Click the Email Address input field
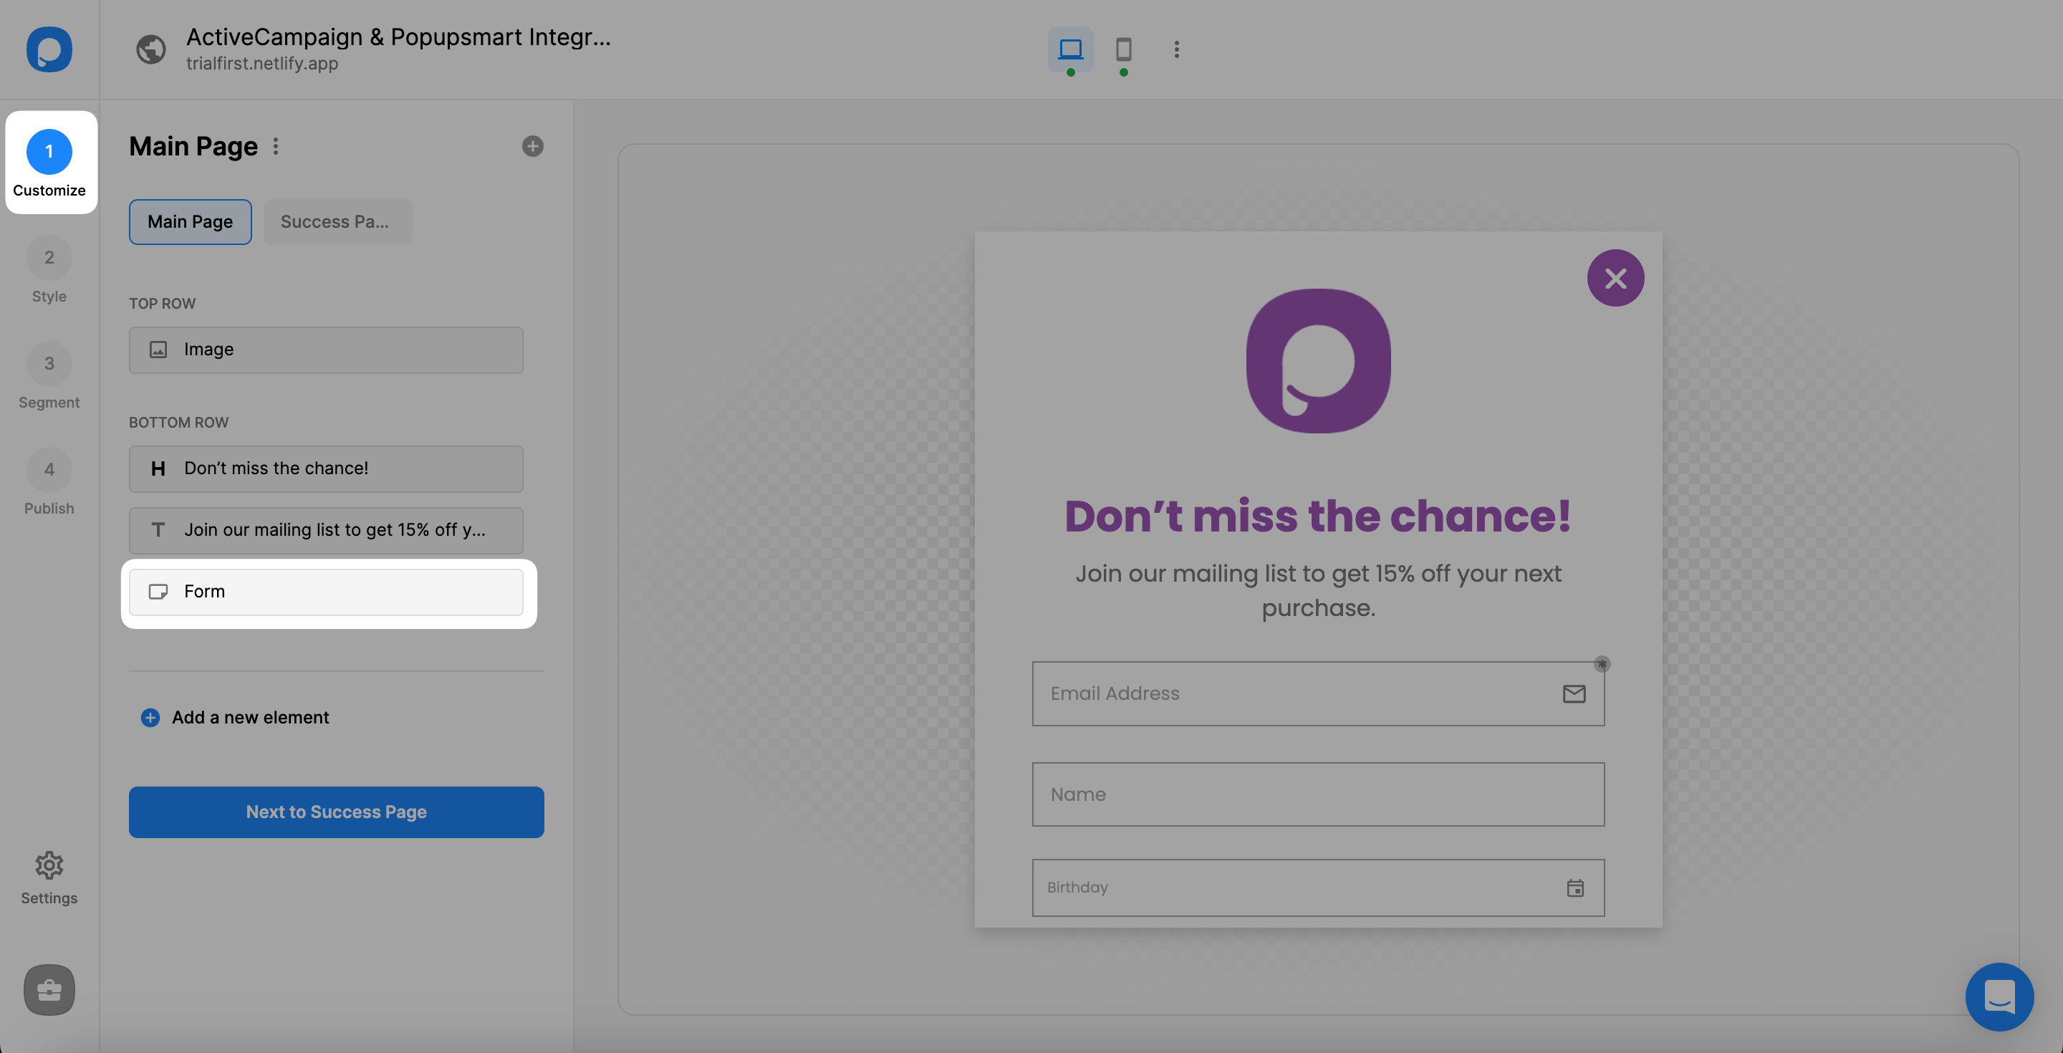 [x=1317, y=693]
